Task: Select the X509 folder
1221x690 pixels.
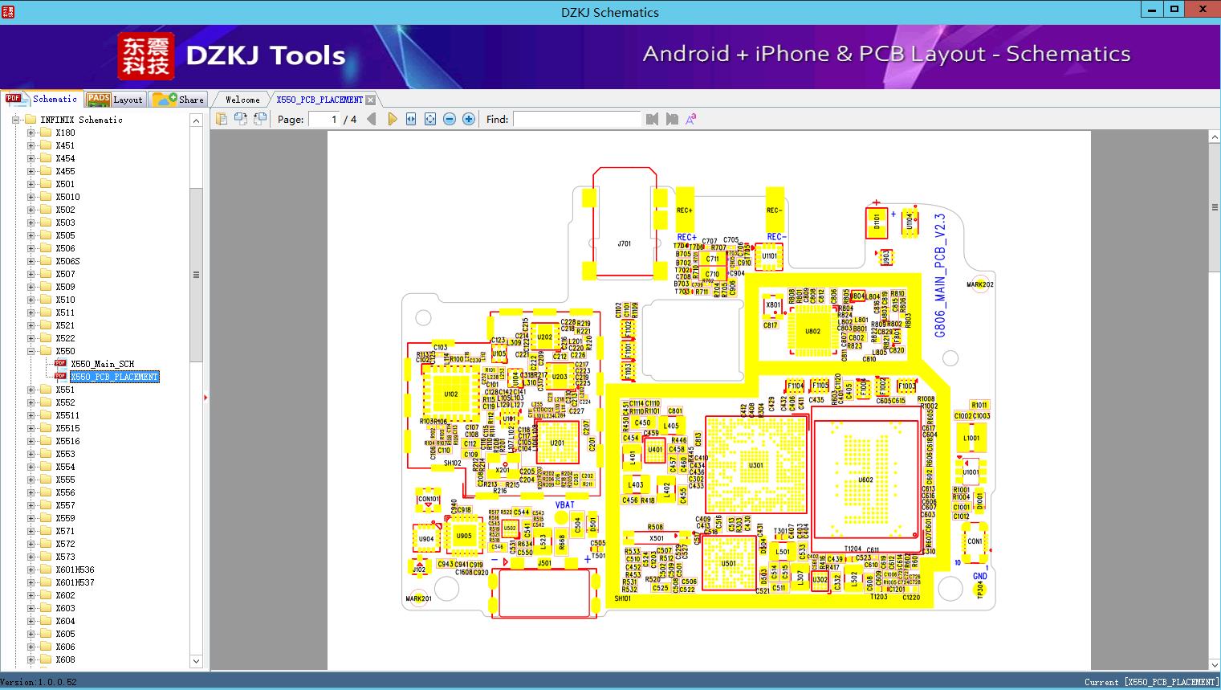Action: click(65, 287)
